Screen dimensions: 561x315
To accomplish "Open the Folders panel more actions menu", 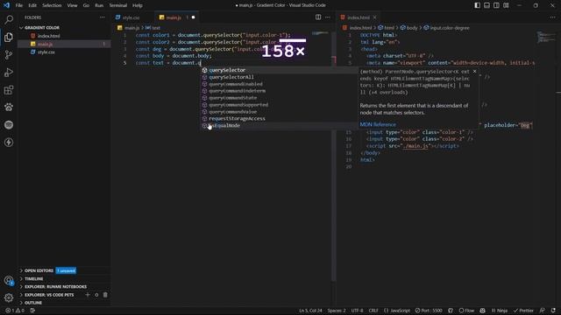I will click(x=103, y=17).
